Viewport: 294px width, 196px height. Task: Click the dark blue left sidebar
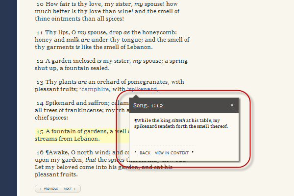point(8,98)
